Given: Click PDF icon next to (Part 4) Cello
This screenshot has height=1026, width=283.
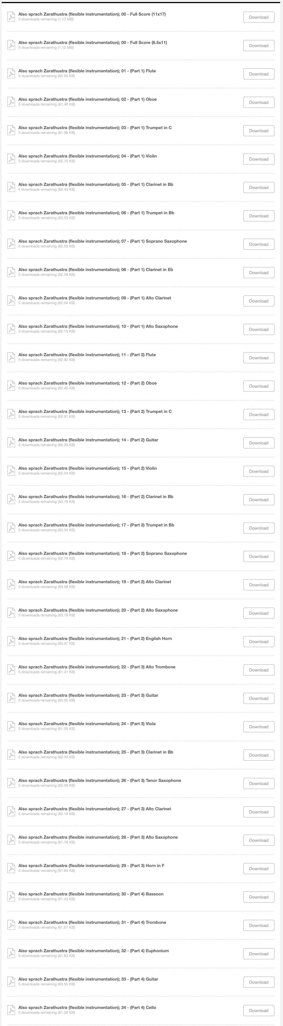Looking at the screenshot, I should 12,1010.
